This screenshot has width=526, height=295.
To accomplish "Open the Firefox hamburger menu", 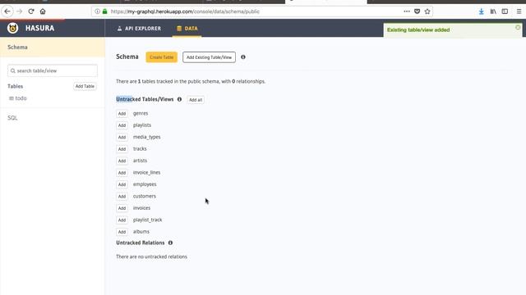I will point(519,11).
